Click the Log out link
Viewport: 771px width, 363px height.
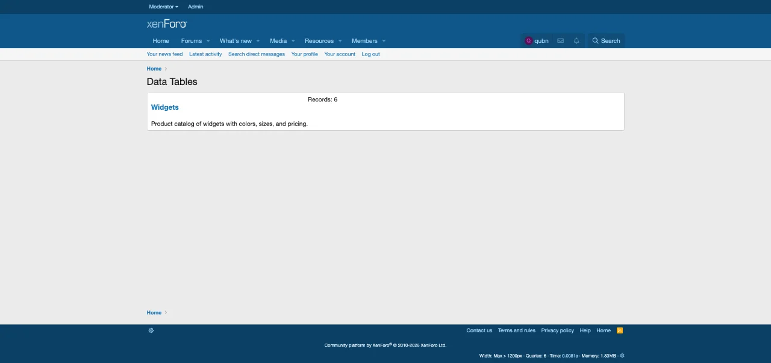[x=370, y=54]
